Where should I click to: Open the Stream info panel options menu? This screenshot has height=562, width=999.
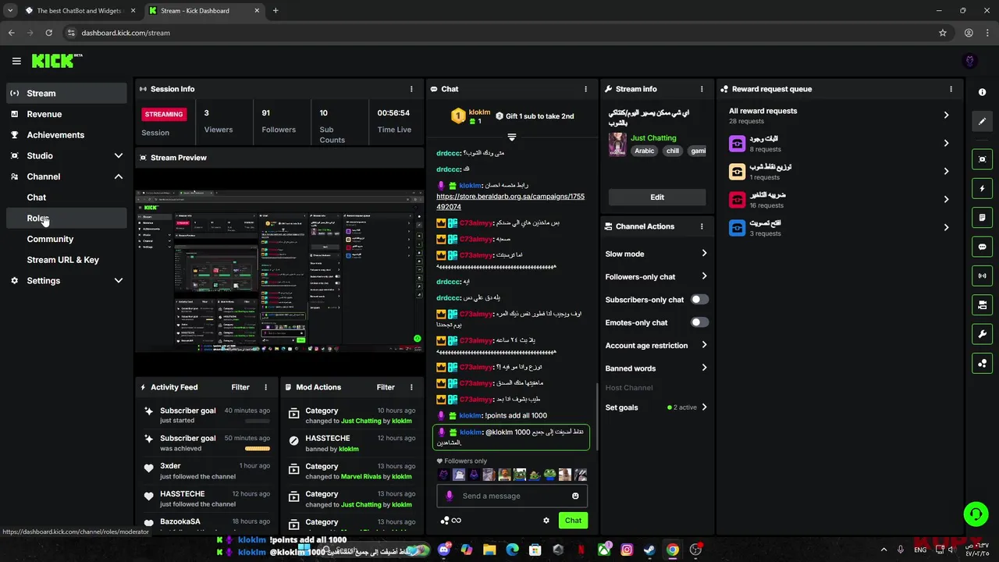[702, 89]
